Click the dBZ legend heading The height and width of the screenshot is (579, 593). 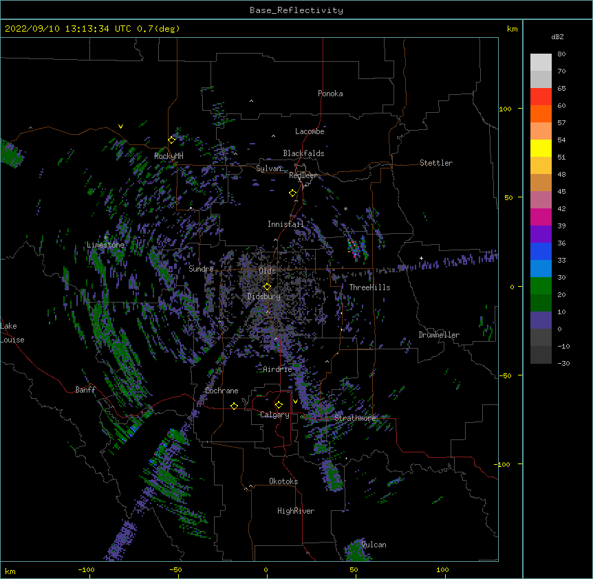(x=557, y=37)
